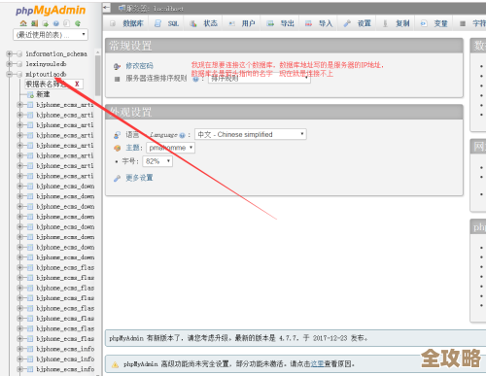This screenshot has width=486, height=376.
Task: Click the logout door icon
Action: (x=34, y=23)
